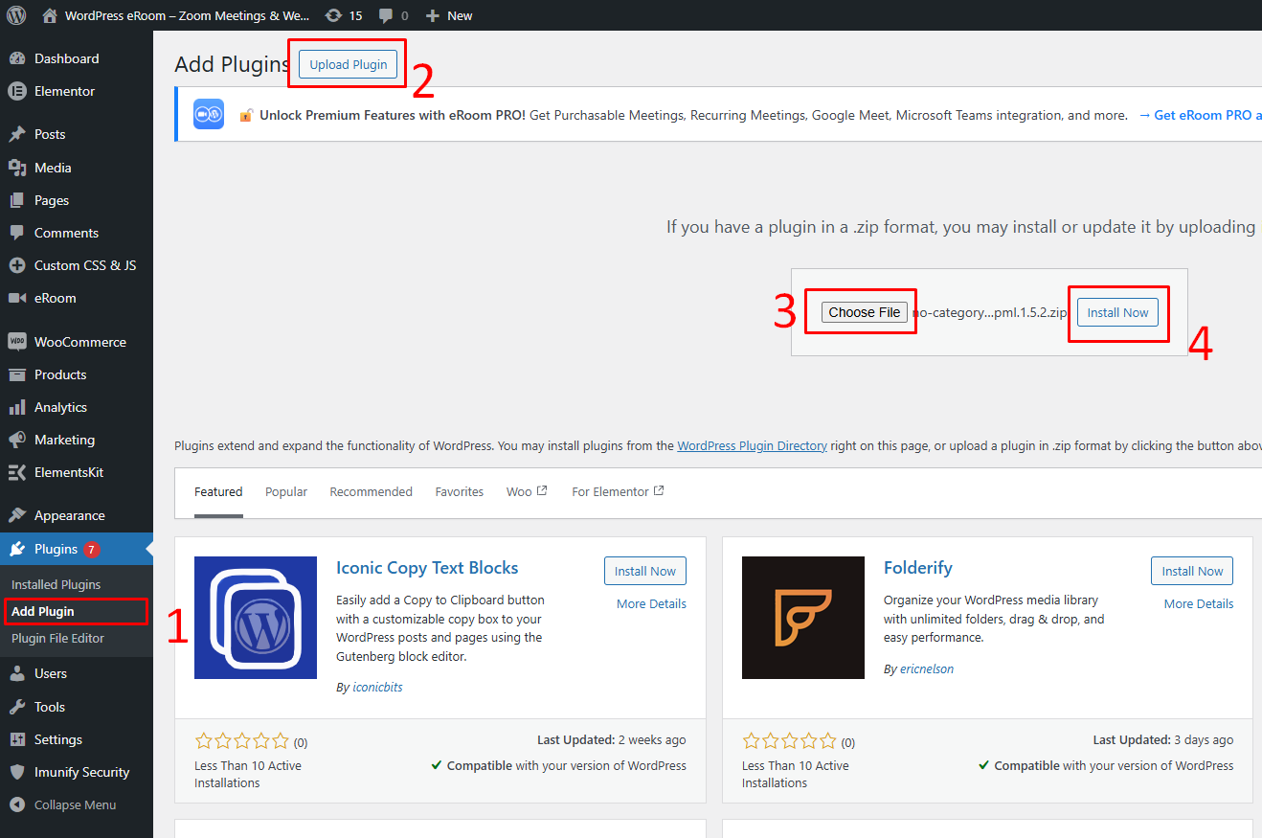Click the Products box icon
This screenshot has height=838, width=1262.
click(17, 374)
